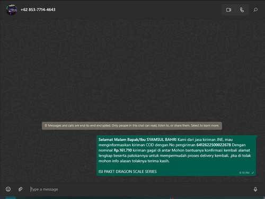Start a voice call via phone icon

point(242,10)
